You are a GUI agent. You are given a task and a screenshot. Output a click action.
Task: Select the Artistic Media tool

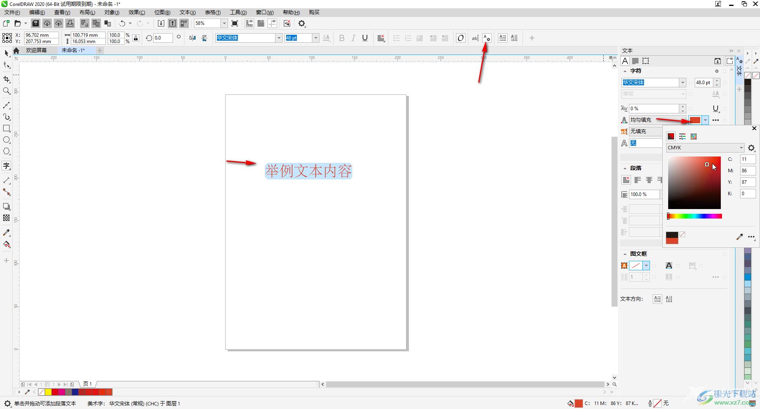pyautogui.click(x=6, y=117)
